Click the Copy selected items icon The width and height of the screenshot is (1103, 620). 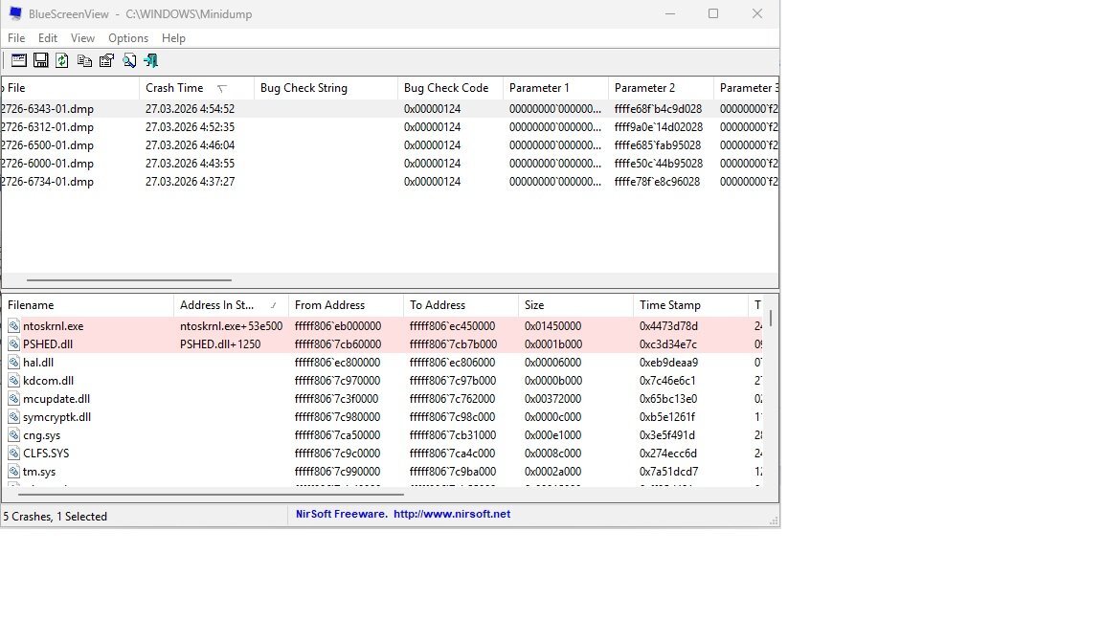84,60
